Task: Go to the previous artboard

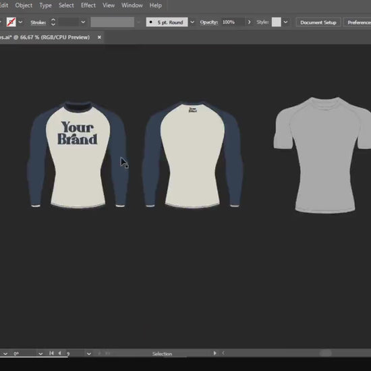Action: [60, 353]
